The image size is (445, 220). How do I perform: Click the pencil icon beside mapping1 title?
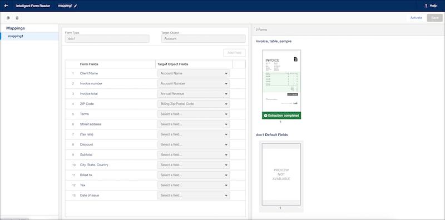(x=76, y=6)
